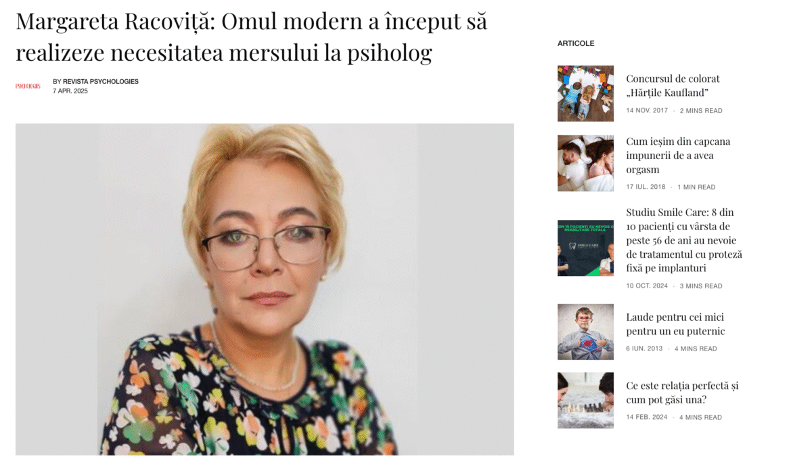Image resolution: width=812 pixels, height=471 pixels.
Task: Open the Ce este relația perfectă article
Action: coord(682,392)
